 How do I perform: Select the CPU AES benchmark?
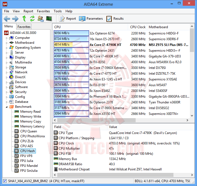(27, 146)
